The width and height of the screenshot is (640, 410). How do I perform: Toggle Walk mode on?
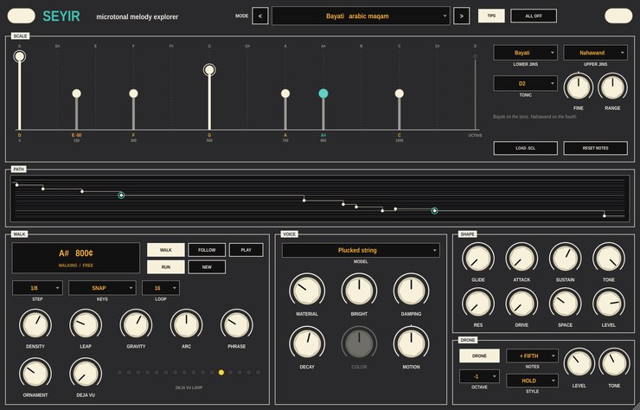click(166, 250)
